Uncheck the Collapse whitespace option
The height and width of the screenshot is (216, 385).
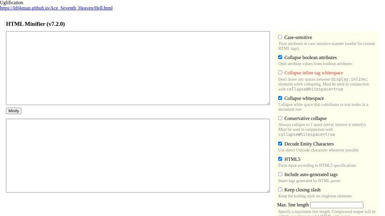280,98
